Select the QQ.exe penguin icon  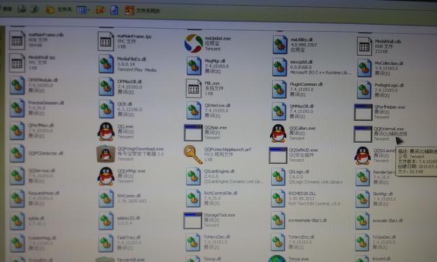106,131
